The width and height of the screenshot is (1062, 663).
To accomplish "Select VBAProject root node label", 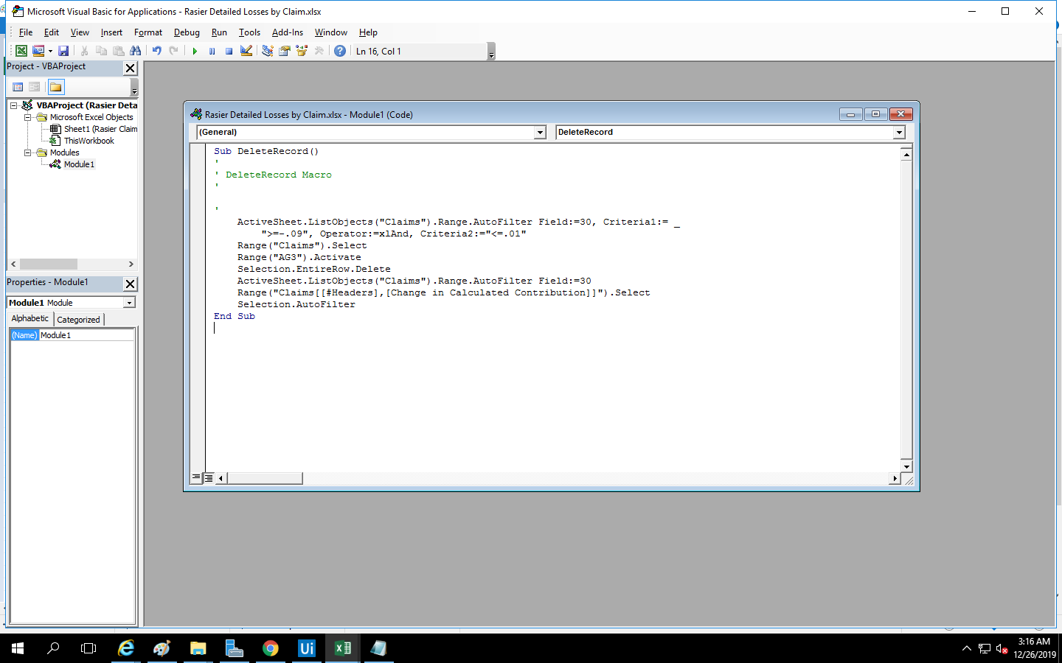I will [x=86, y=105].
